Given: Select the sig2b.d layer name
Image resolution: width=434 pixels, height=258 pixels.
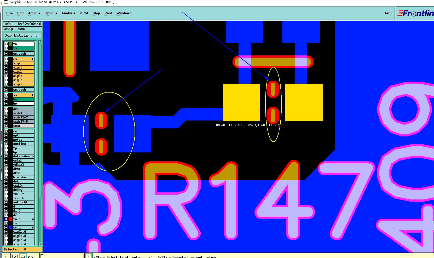Looking at the screenshot, I should tap(24, 232).
